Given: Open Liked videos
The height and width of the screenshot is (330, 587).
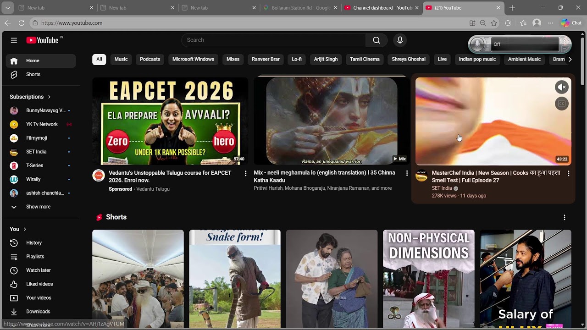Looking at the screenshot, I should coord(41,284).
